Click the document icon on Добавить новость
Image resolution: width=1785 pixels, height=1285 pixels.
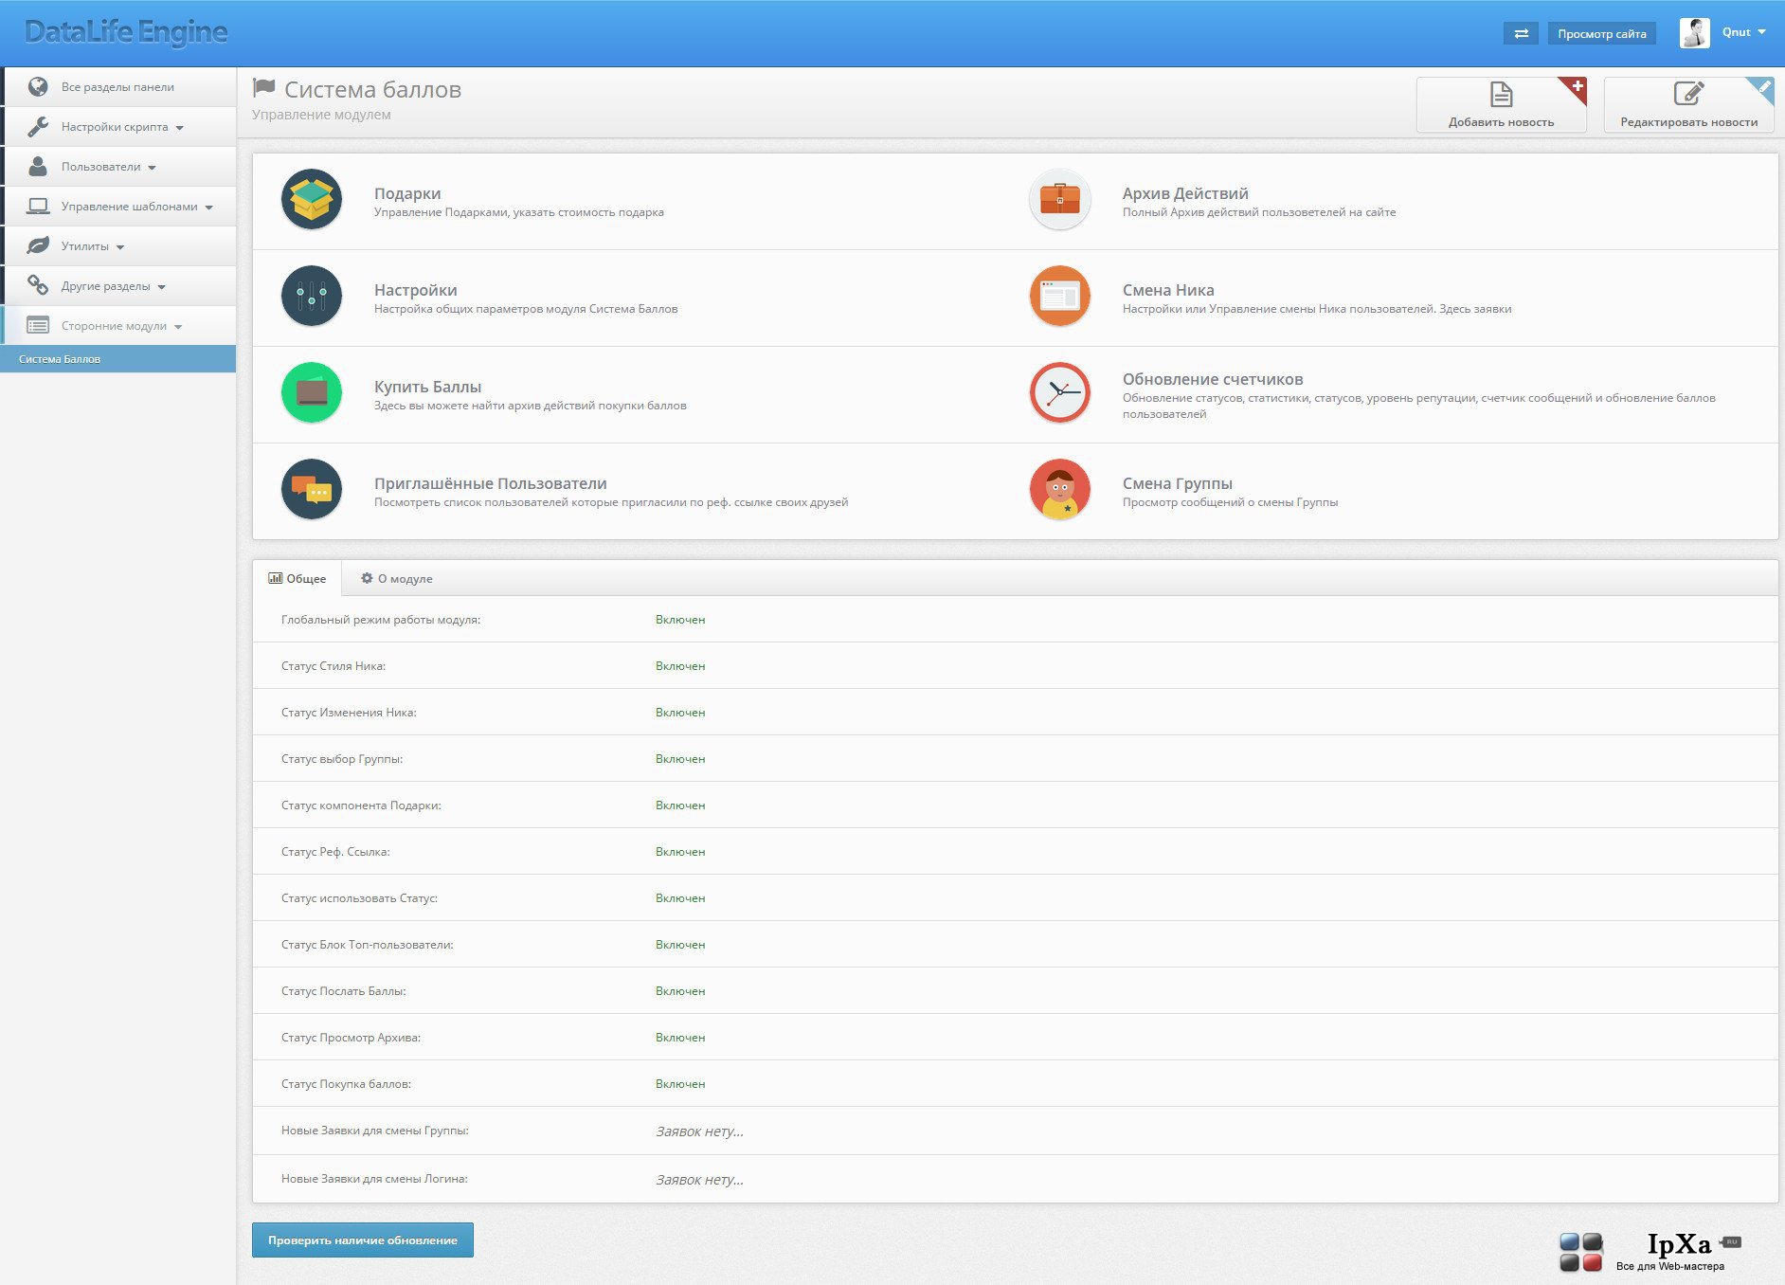tap(1502, 94)
